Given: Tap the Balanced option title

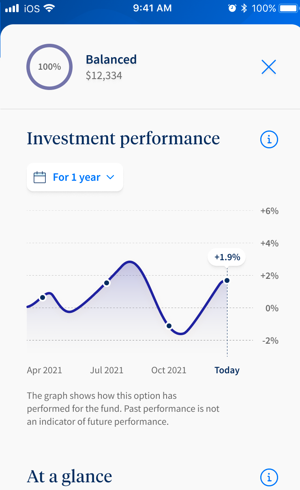Looking at the screenshot, I should tap(111, 60).
